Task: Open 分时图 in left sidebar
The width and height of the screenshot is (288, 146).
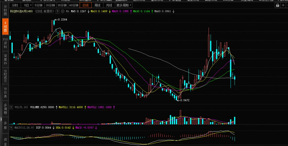Action: [5, 10]
